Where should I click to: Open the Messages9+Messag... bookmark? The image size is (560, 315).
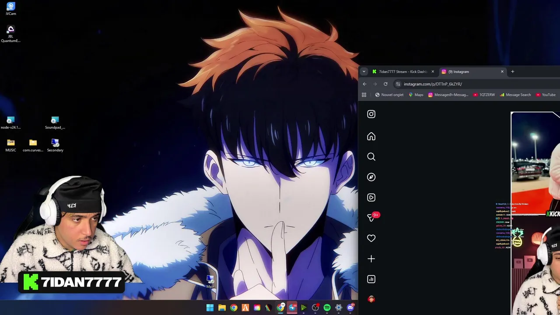[448, 95]
